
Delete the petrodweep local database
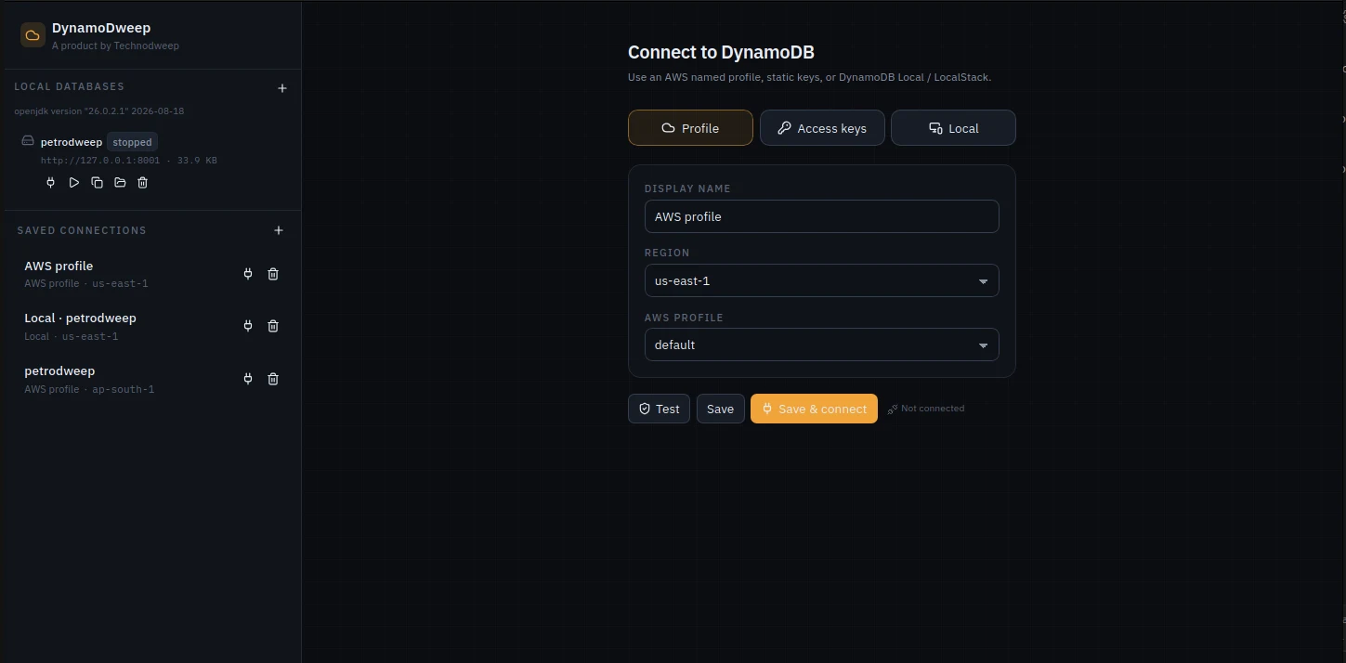point(142,183)
